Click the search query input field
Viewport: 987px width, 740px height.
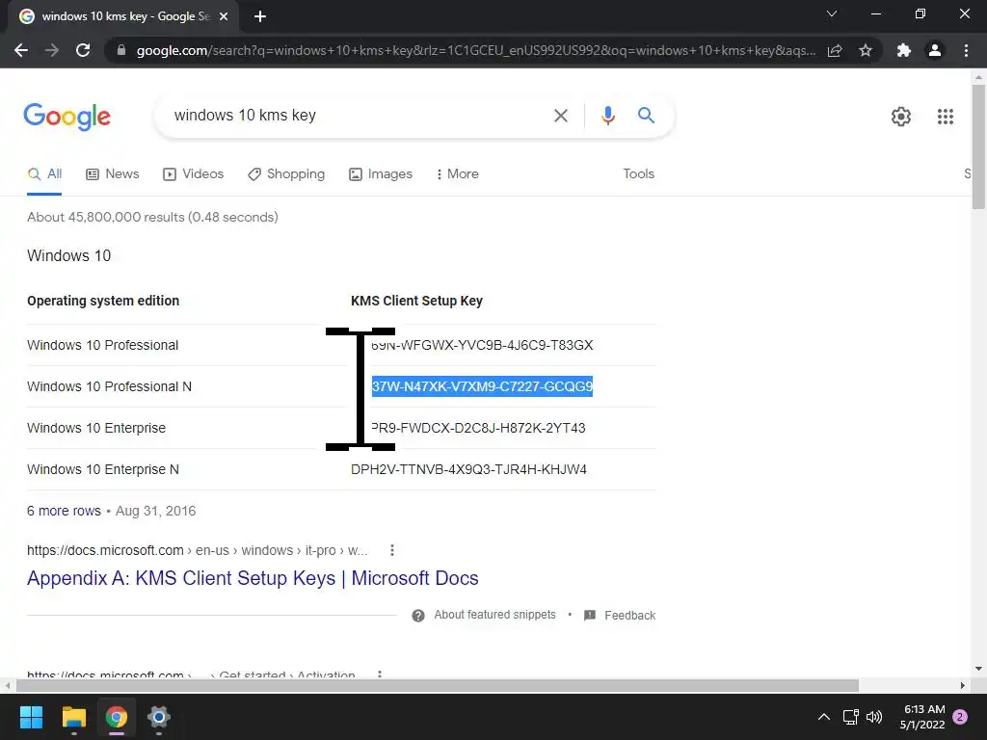(356, 116)
